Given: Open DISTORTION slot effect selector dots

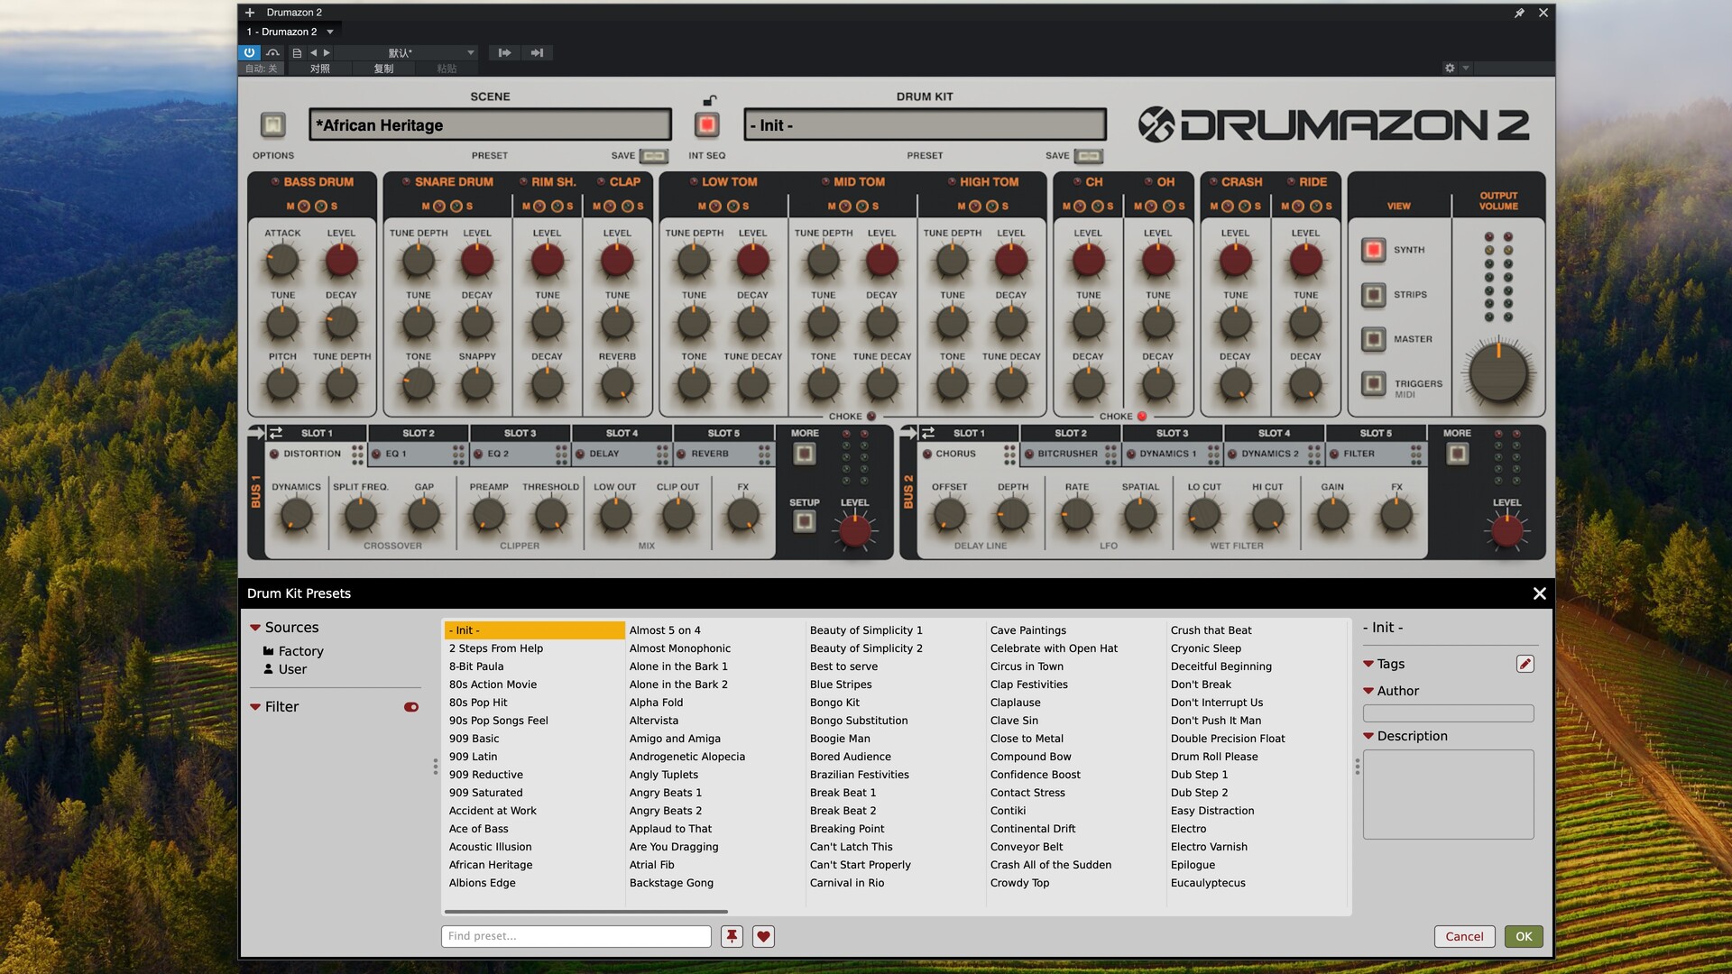Looking at the screenshot, I should 358,454.
